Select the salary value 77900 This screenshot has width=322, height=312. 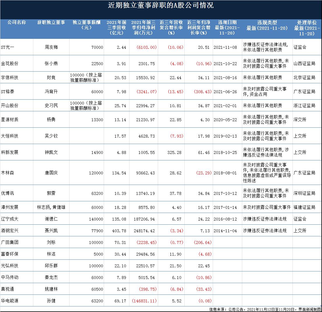tap(97, 231)
